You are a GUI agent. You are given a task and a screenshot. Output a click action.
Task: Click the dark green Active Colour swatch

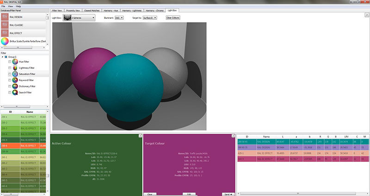point(96,165)
